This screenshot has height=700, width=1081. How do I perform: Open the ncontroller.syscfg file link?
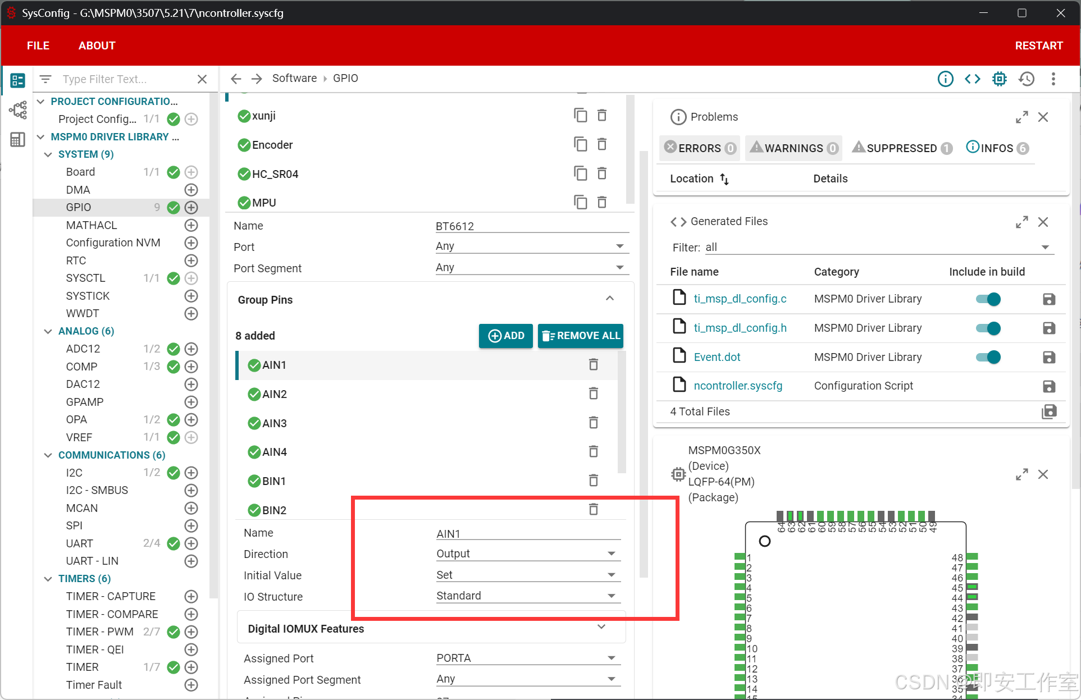click(x=737, y=386)
